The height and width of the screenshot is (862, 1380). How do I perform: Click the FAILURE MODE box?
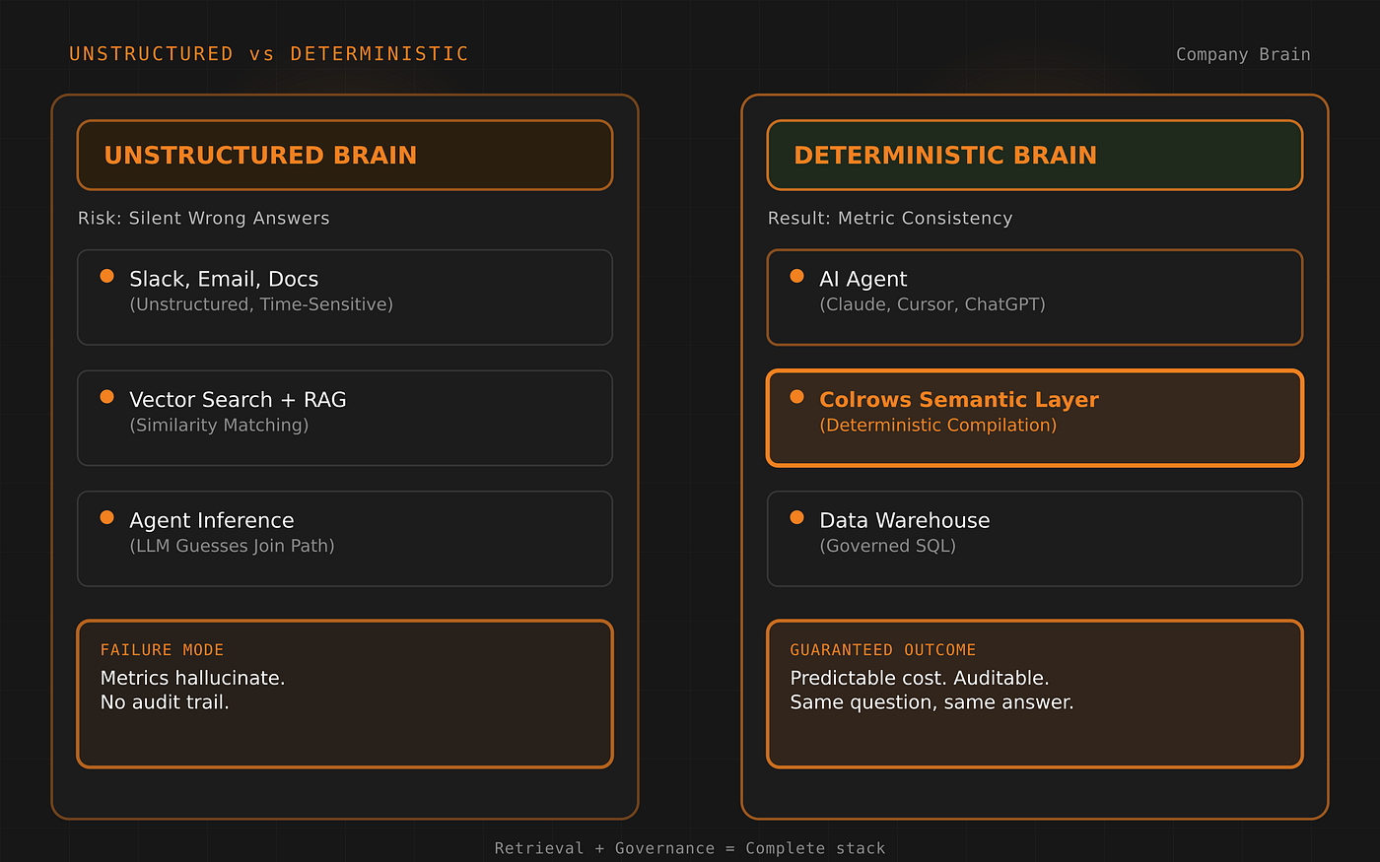[x=345, y=694]
